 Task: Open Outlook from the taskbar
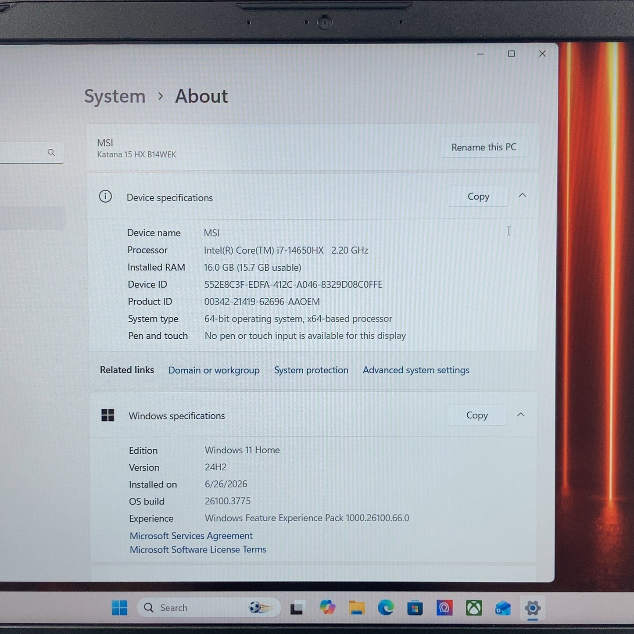(x=503, y=608)
